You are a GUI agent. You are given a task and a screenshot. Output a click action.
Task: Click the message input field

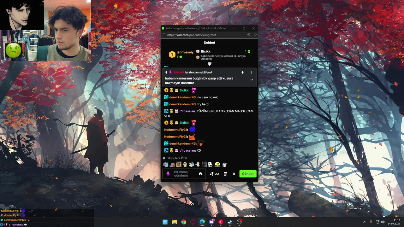184,174
